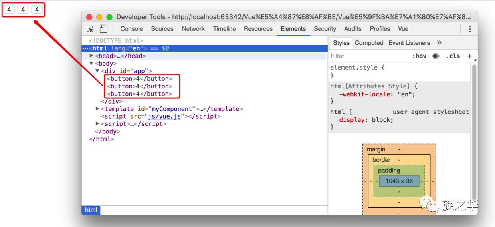This screenshot has width=495, height=227.
Task: Switch to the Resources tab
Action: click(x=258, y=29)
